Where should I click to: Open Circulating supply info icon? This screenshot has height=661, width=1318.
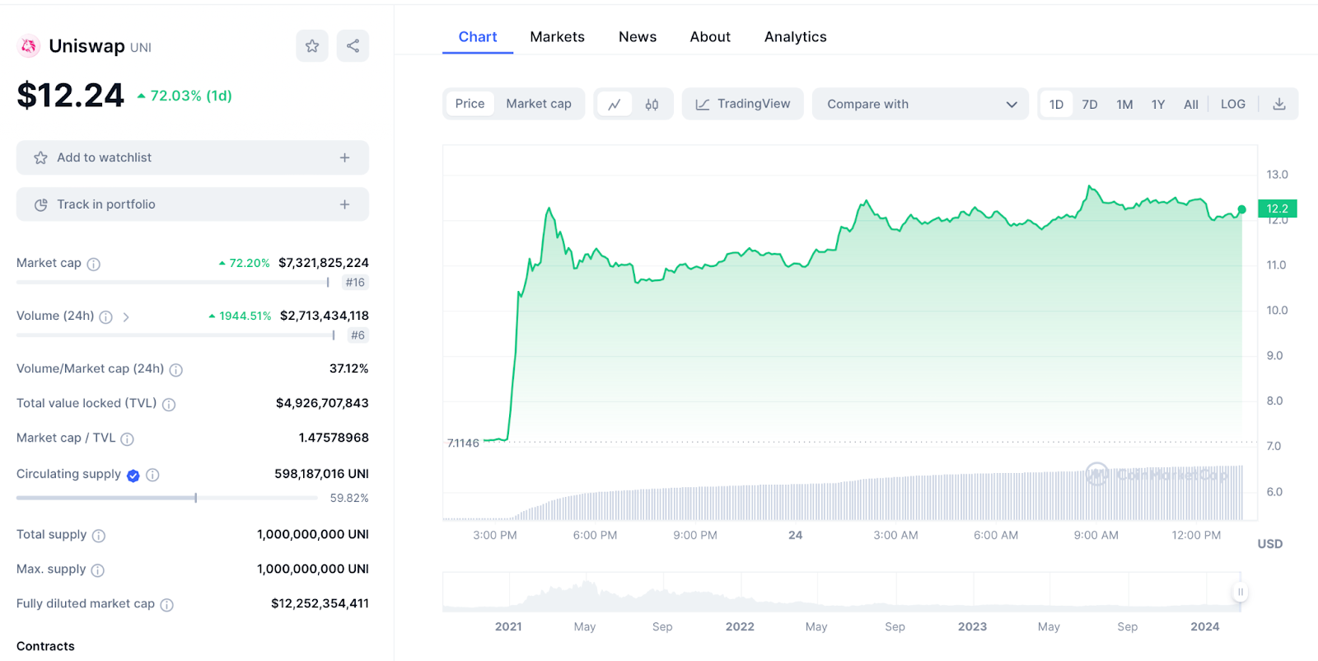152,475
